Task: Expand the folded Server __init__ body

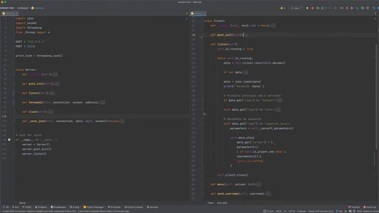Action: coord(55,75)
